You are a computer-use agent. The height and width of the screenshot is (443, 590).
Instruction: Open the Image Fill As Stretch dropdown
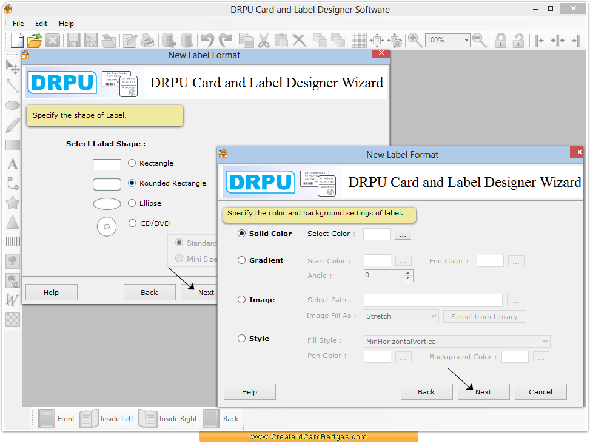tap(401, 316)
